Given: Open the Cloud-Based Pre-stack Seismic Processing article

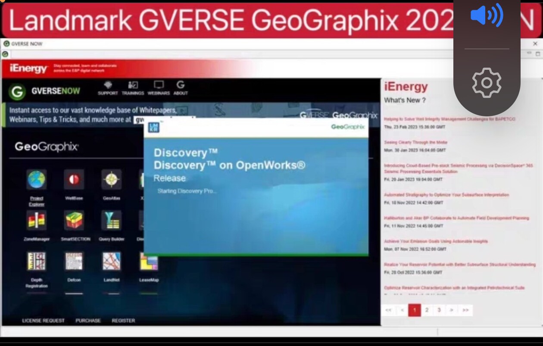Looking at the screenshot, I should (x=458, y=168).
